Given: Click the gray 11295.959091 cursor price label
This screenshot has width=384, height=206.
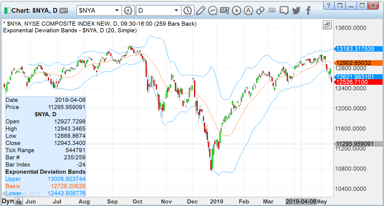Looking at the screenshot, I should click(359, 144).
